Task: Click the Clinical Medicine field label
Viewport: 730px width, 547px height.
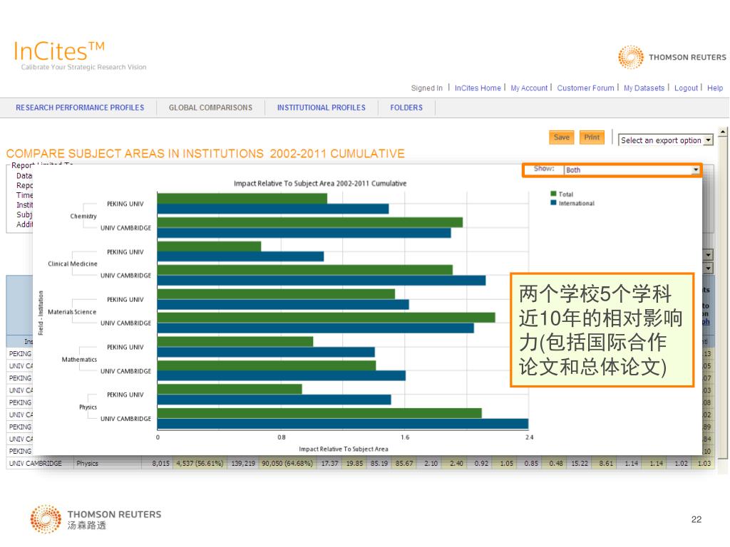Action: click(x=73, y=264)
